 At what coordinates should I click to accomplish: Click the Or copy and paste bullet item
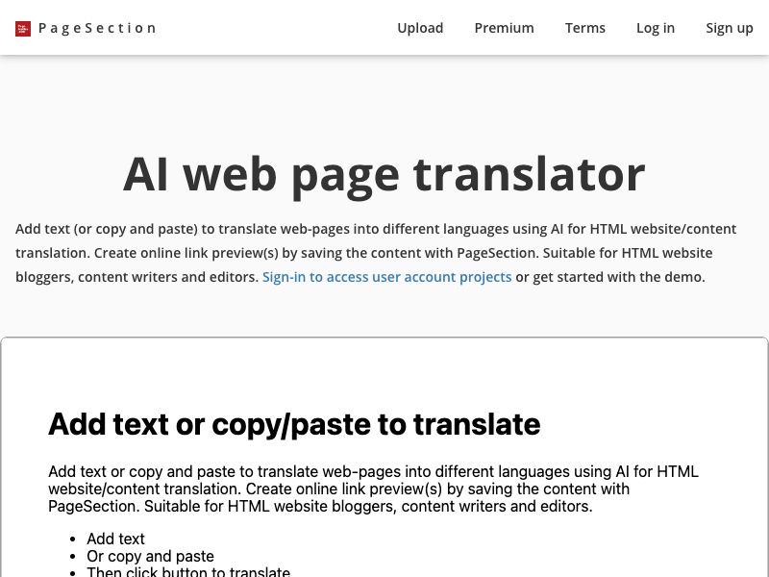point(150,556)
